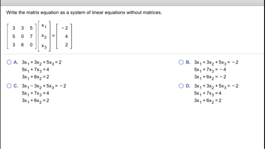Click option C's equation containing minus 3x2
The image size is (265, 149).
[x=44, y=86]
